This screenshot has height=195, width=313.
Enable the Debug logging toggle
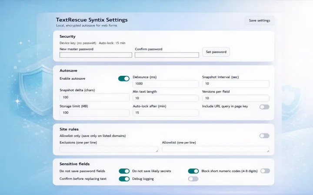coord(193,179)
